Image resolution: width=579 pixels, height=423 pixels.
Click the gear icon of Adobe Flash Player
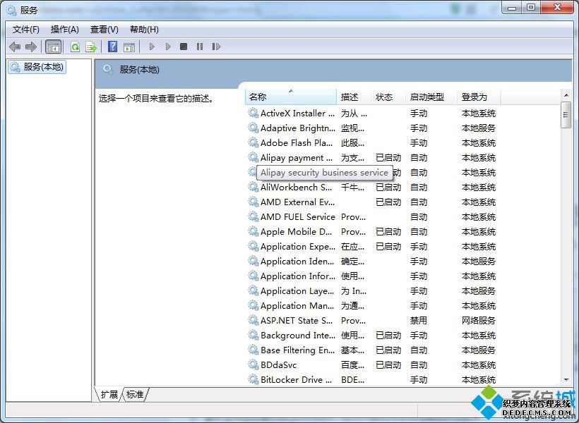pyautogui.click(x=253, y=142)
